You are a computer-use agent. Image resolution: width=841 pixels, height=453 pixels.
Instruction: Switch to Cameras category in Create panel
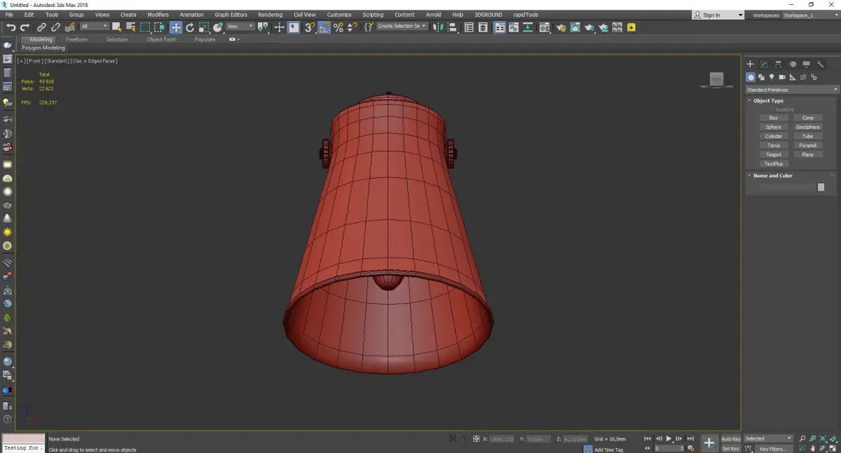[782, 77]
